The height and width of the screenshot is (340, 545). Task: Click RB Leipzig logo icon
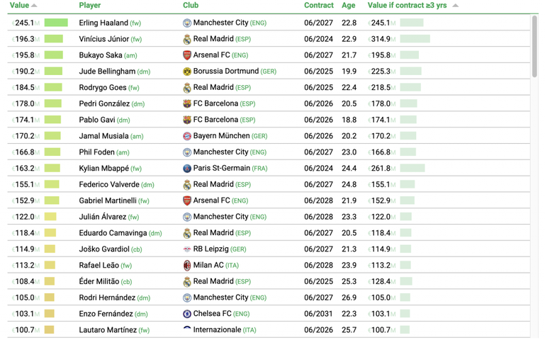187,249
